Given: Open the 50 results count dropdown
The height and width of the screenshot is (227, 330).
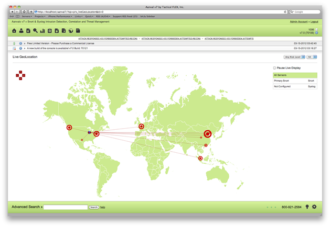Looking at the screenshot, I should tap(312, 56).
